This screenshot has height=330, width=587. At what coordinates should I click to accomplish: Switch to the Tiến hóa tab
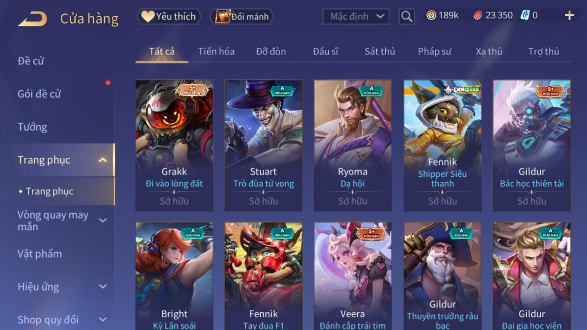tap(216, 51)
